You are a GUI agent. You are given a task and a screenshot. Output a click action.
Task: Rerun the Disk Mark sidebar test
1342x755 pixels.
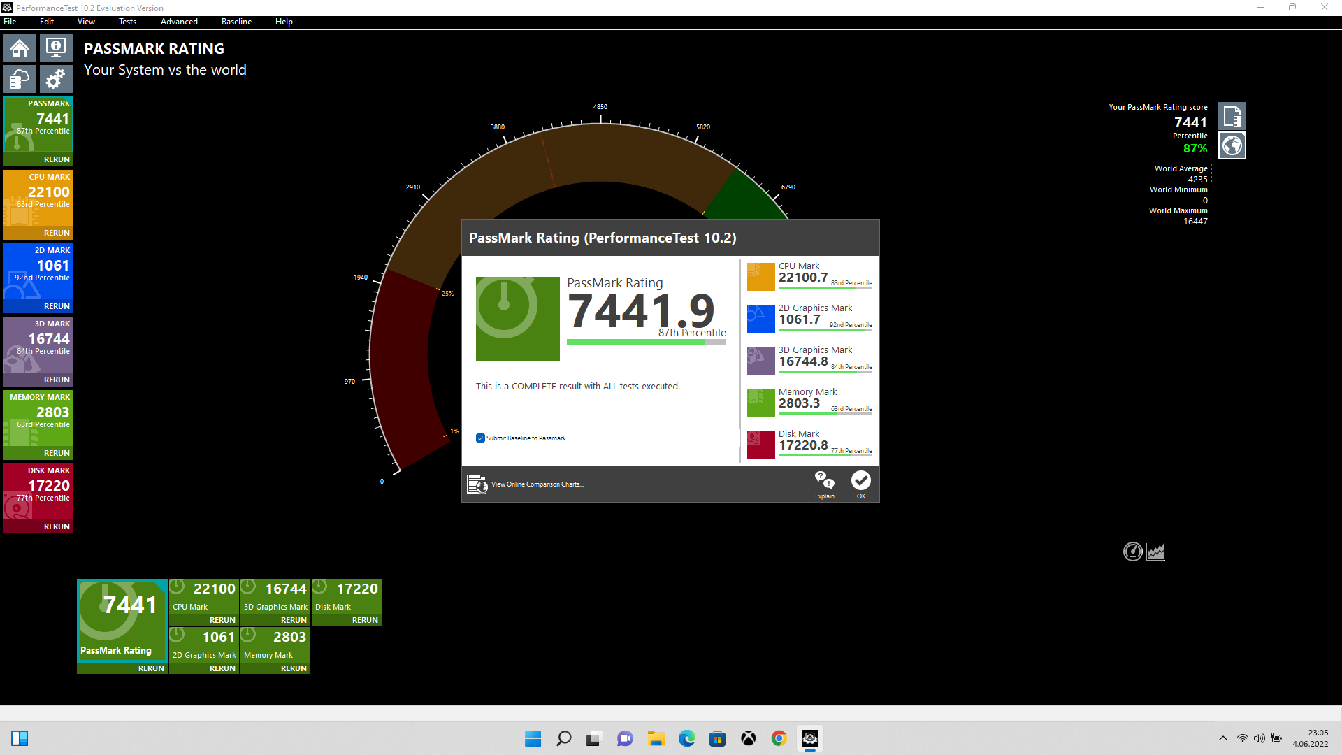tap(57, 526)
